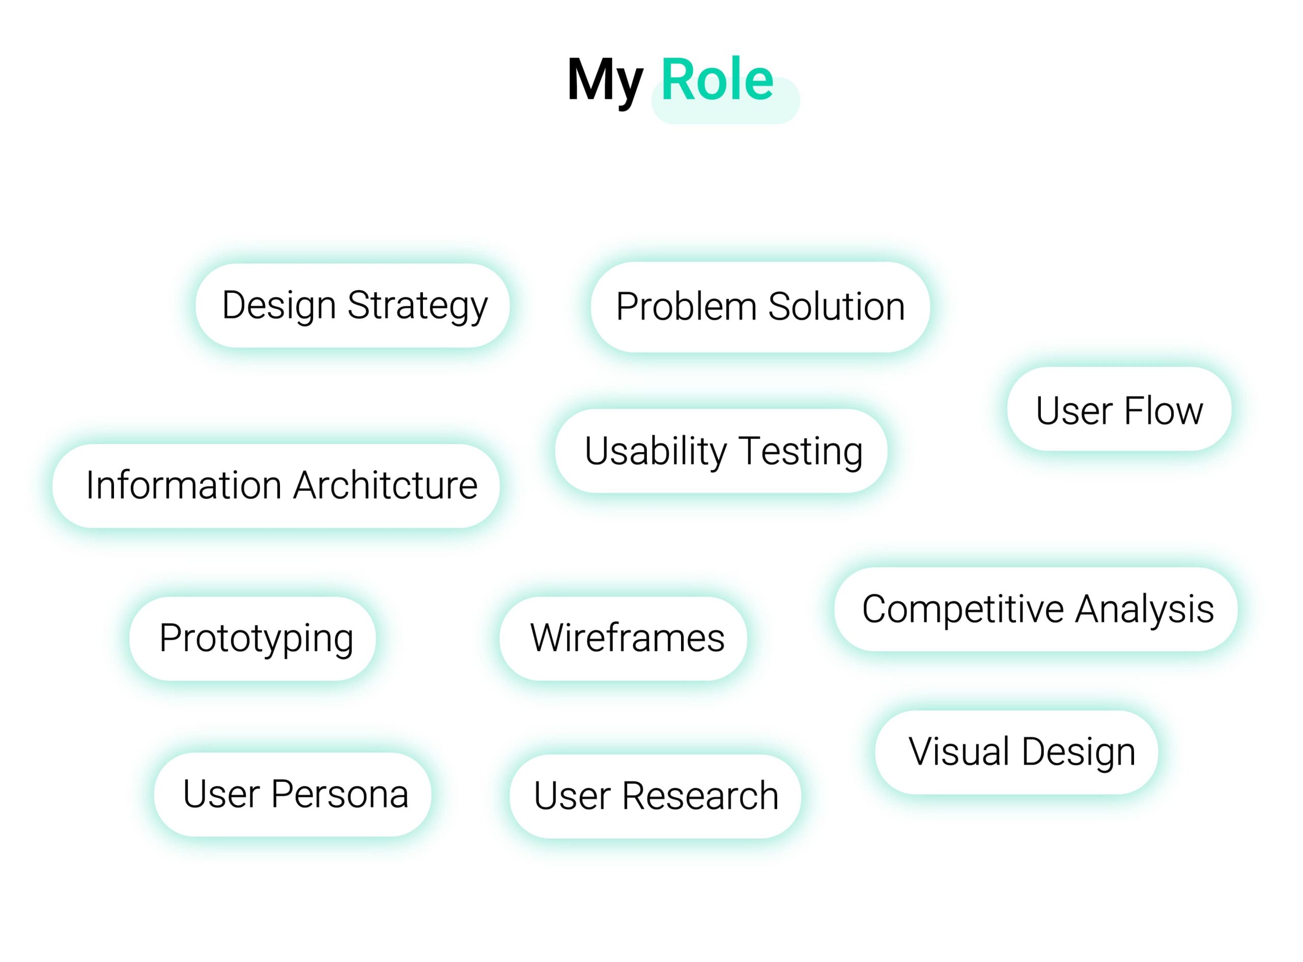Select the Design Strategy pill
Viewport: 1303px width, 962px height.
(x=353, y=306)
